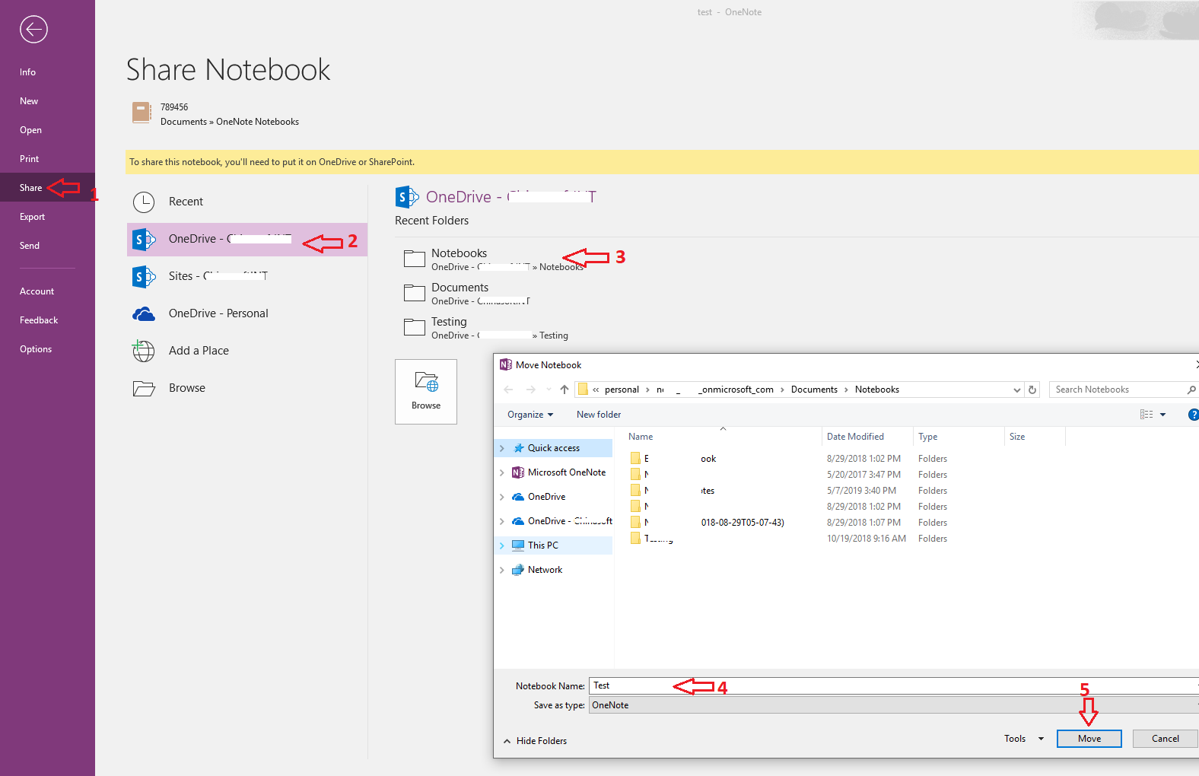Collapse folders with Hide Folders
1199x776 pixels.
tap(536, 741)
